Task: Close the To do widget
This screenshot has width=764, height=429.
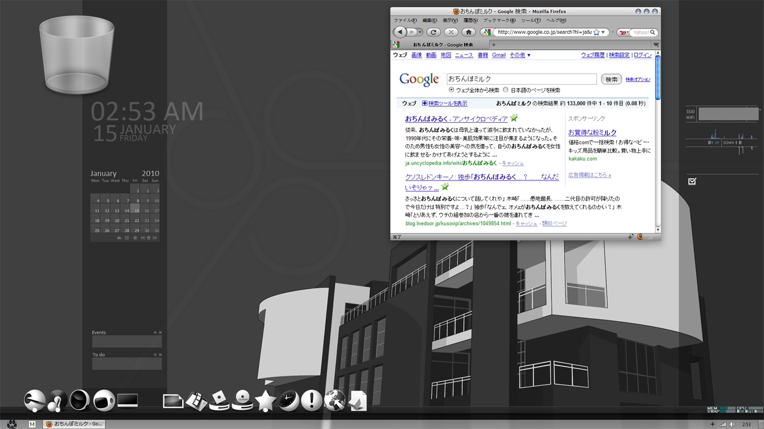Action: (x=160, y=355)
